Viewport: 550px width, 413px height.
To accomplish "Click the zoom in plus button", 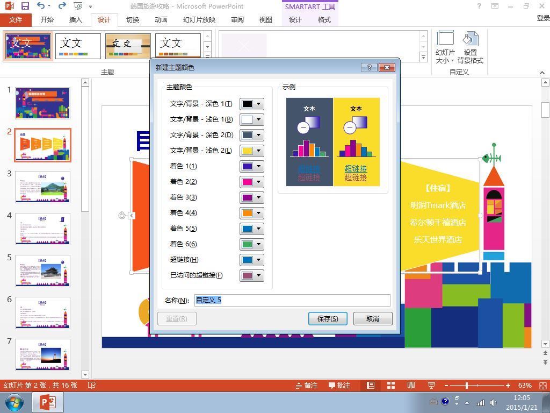I will coord(508,386).
